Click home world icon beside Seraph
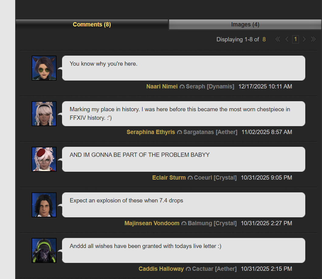 (182, 87)
